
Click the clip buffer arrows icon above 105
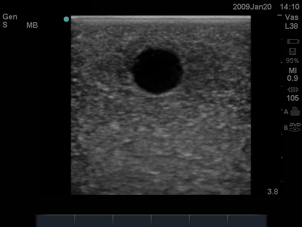point(293,89)
